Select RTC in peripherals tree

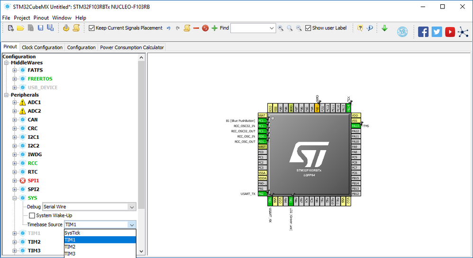(x=33, y=172)
